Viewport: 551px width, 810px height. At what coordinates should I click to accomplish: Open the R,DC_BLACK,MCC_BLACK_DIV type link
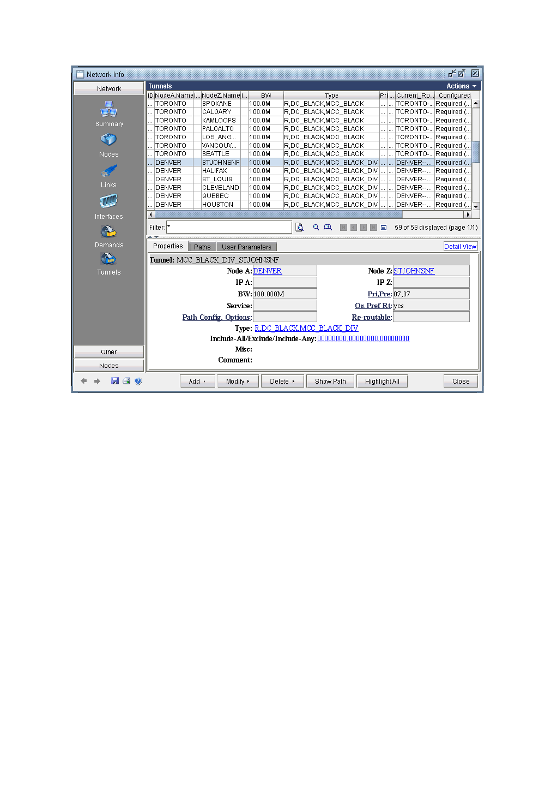point(306,328)
